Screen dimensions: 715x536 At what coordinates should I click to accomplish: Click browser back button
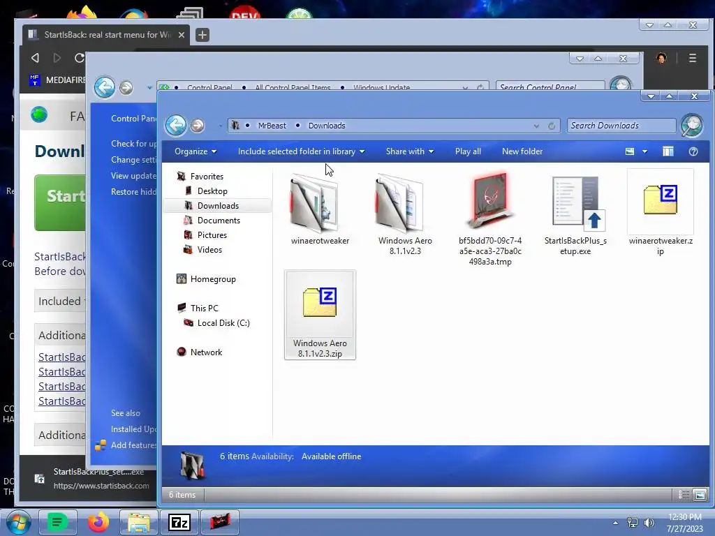[35, 58]
